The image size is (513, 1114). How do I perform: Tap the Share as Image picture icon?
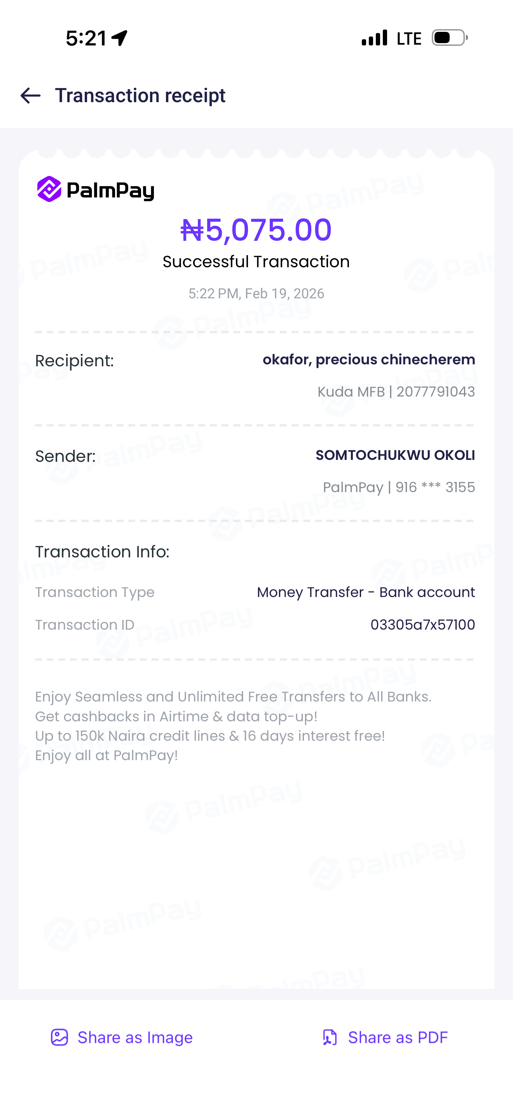pos(60,1037)
